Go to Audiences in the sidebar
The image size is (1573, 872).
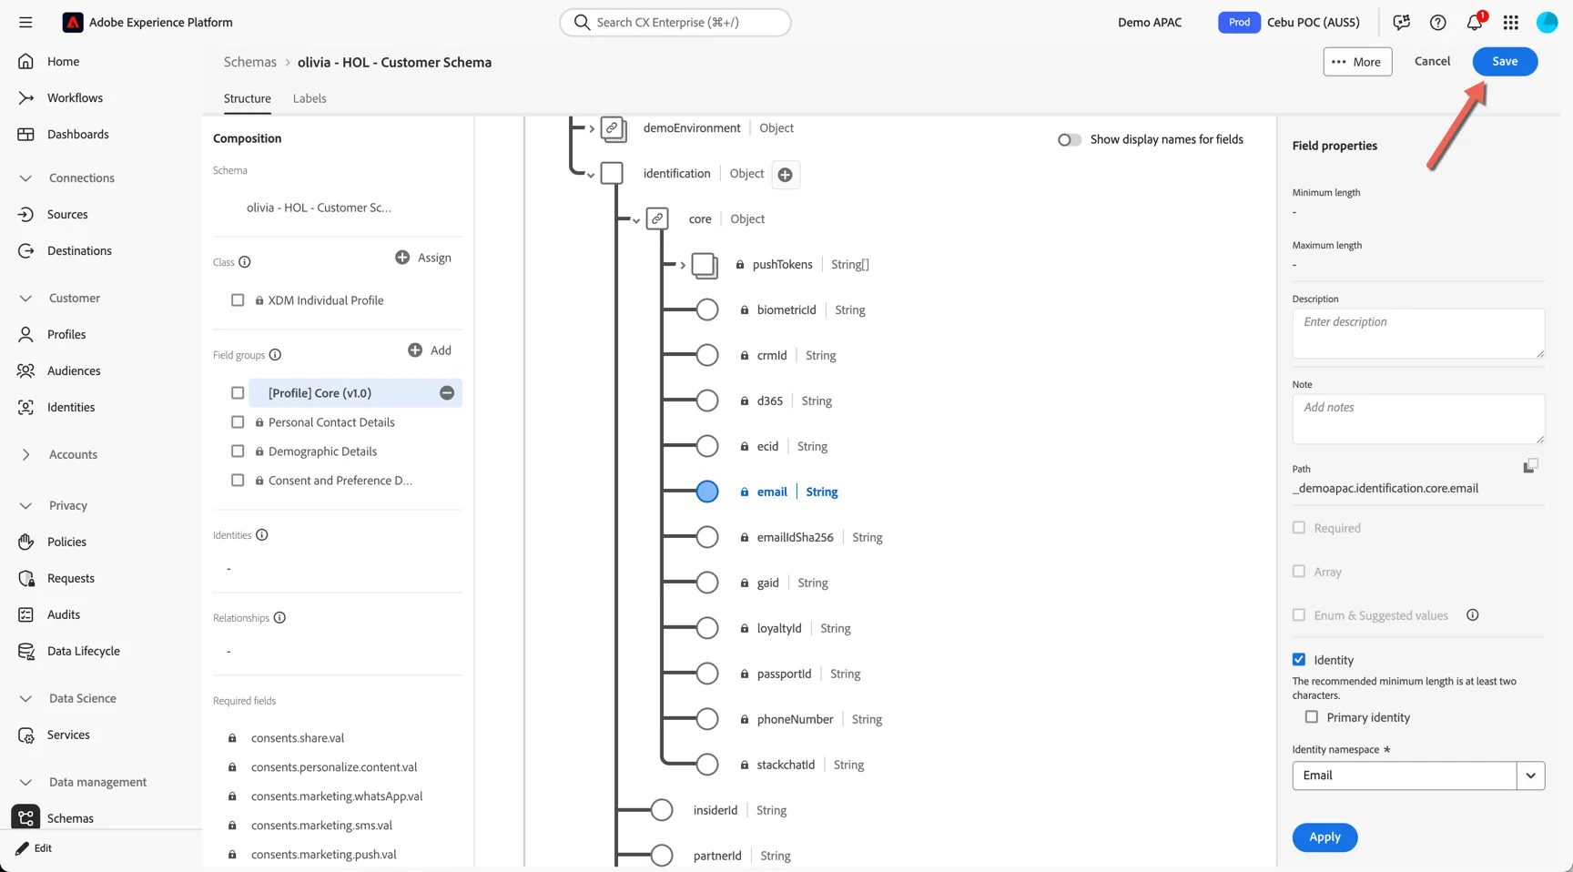[74, 371]
